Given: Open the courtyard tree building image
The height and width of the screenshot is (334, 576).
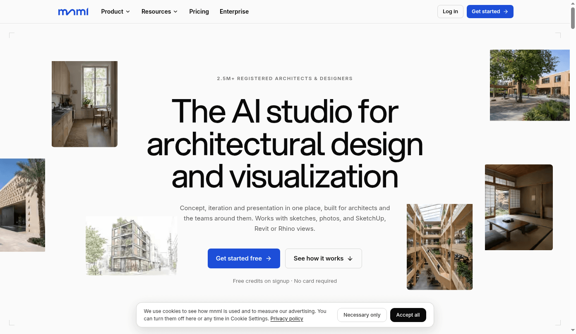Looking at the screenshot, I should point(530,85).
